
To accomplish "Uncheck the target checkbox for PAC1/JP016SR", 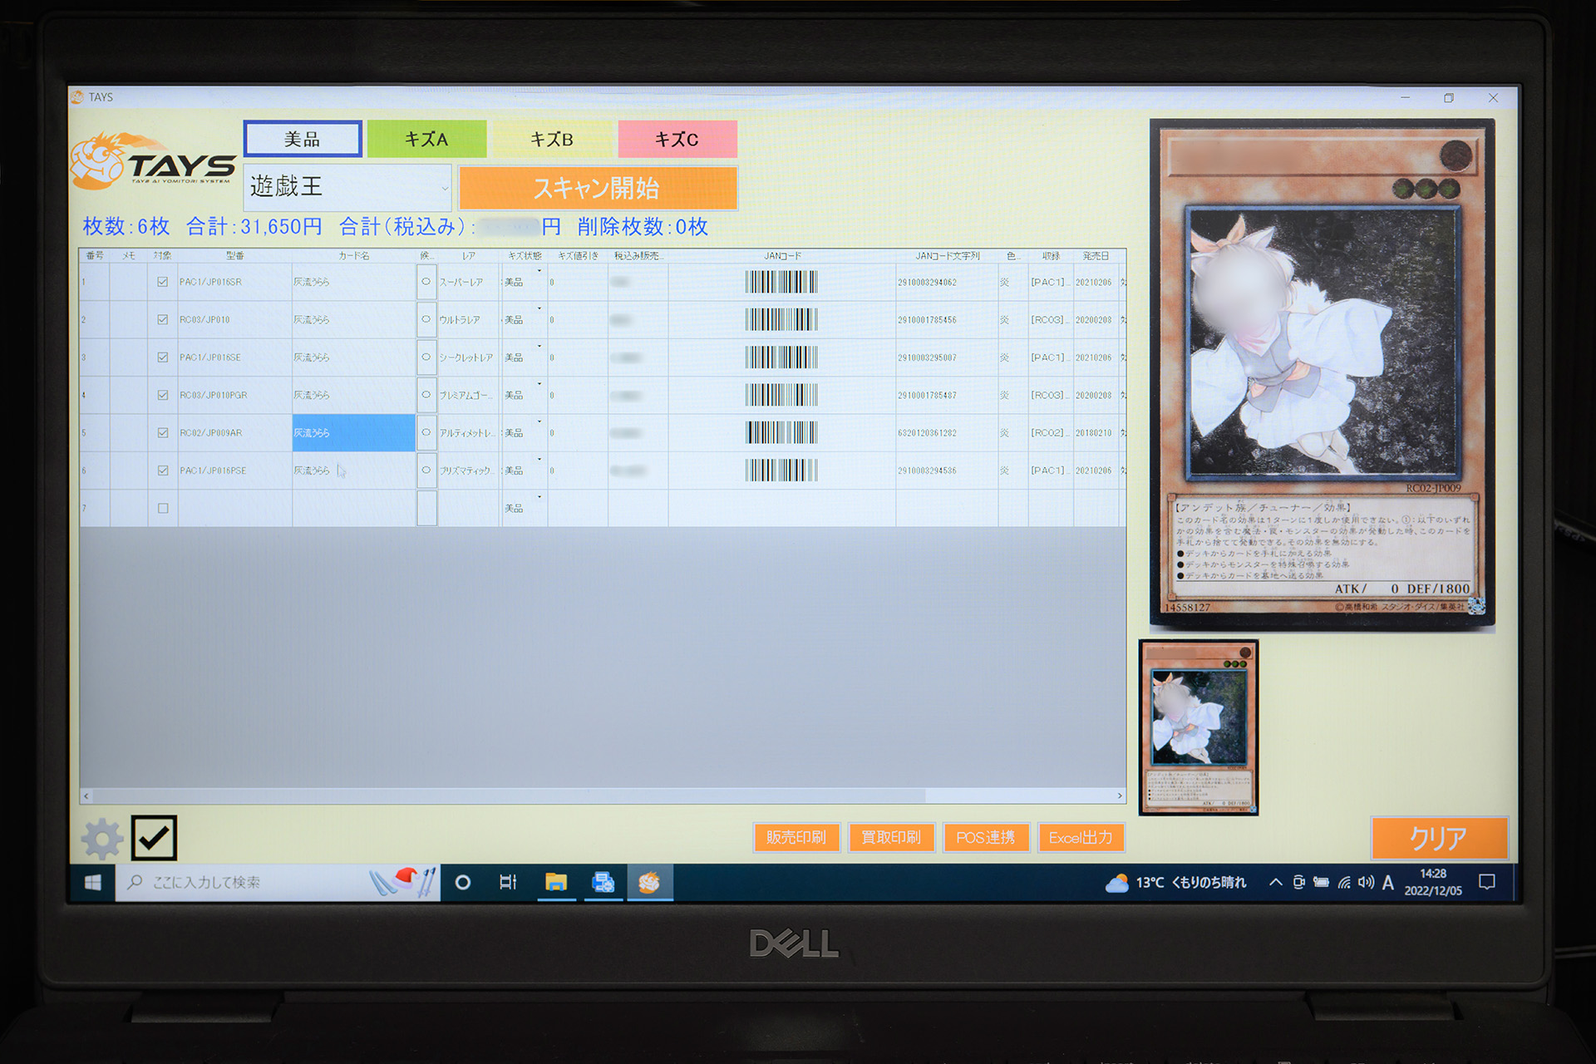I will pos(162,282).
